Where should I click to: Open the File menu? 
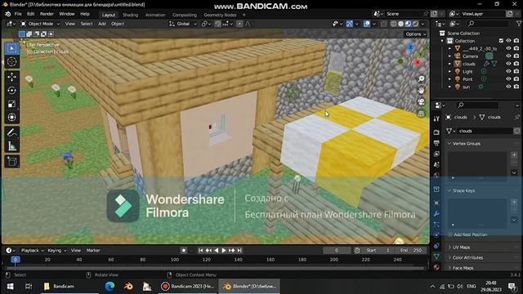click(18, 14)
